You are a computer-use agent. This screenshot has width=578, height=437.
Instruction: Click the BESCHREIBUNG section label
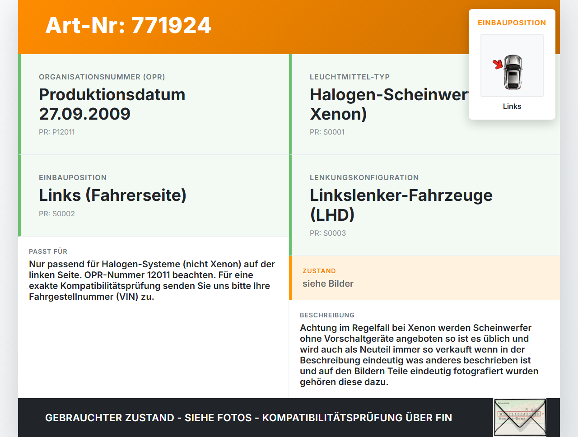point(327,315)
